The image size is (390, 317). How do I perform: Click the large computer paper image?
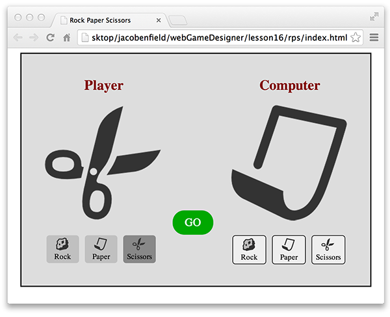(289, 163)
